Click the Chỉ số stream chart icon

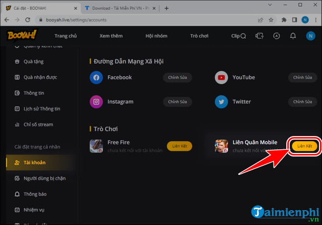(x=17, y=125)
